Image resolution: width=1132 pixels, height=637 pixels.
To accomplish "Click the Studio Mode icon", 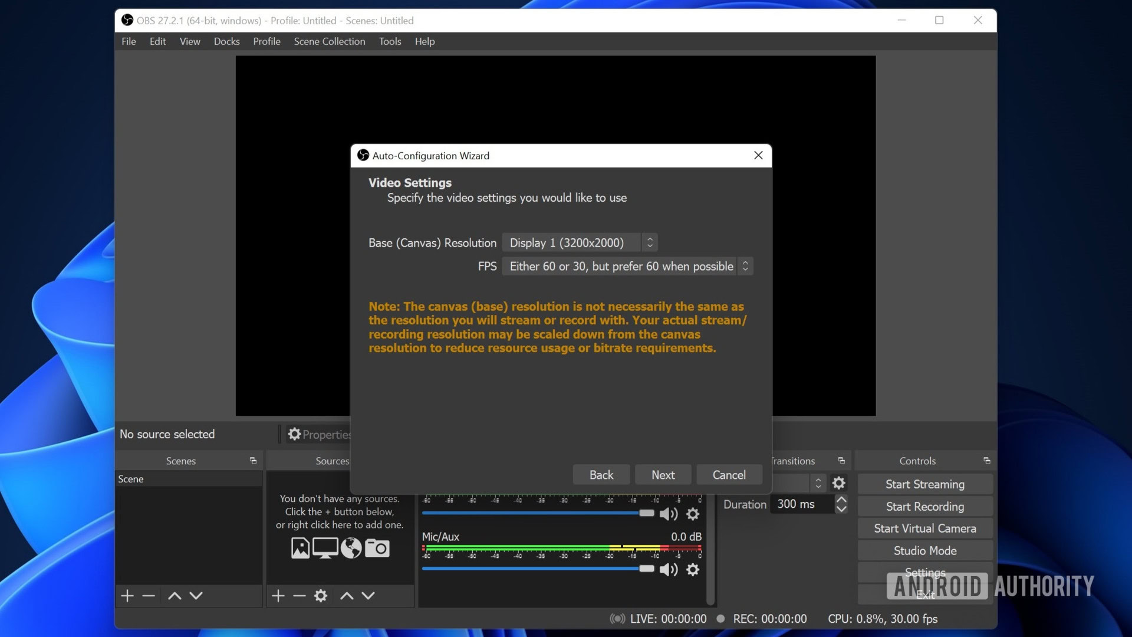I will (x=924, y=551).
